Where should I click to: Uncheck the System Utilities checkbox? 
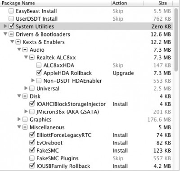point(11,27)
